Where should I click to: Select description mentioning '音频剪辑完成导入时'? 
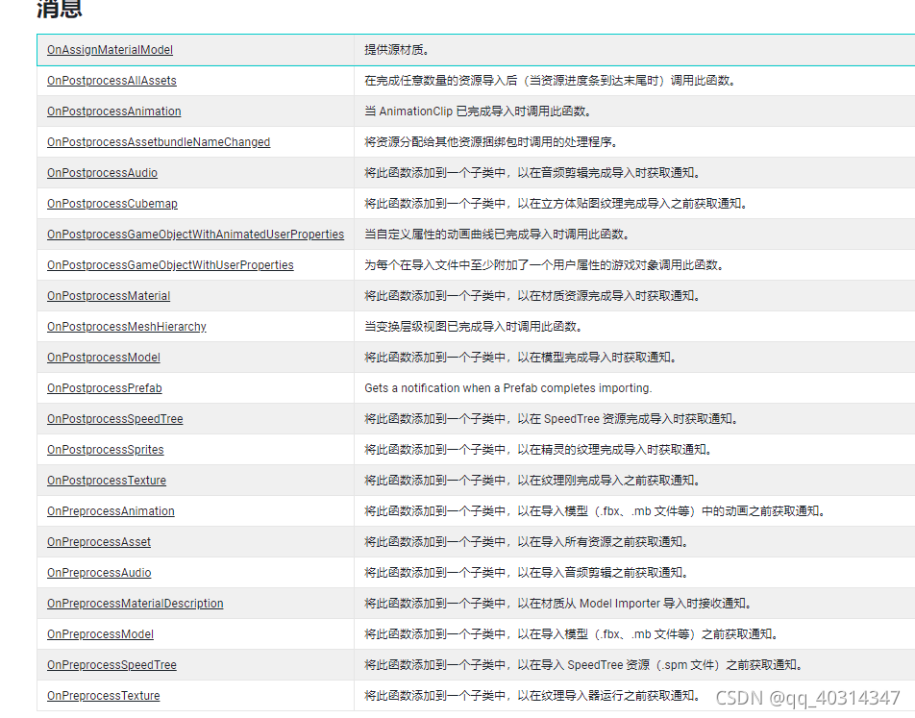tap(533, 173)
